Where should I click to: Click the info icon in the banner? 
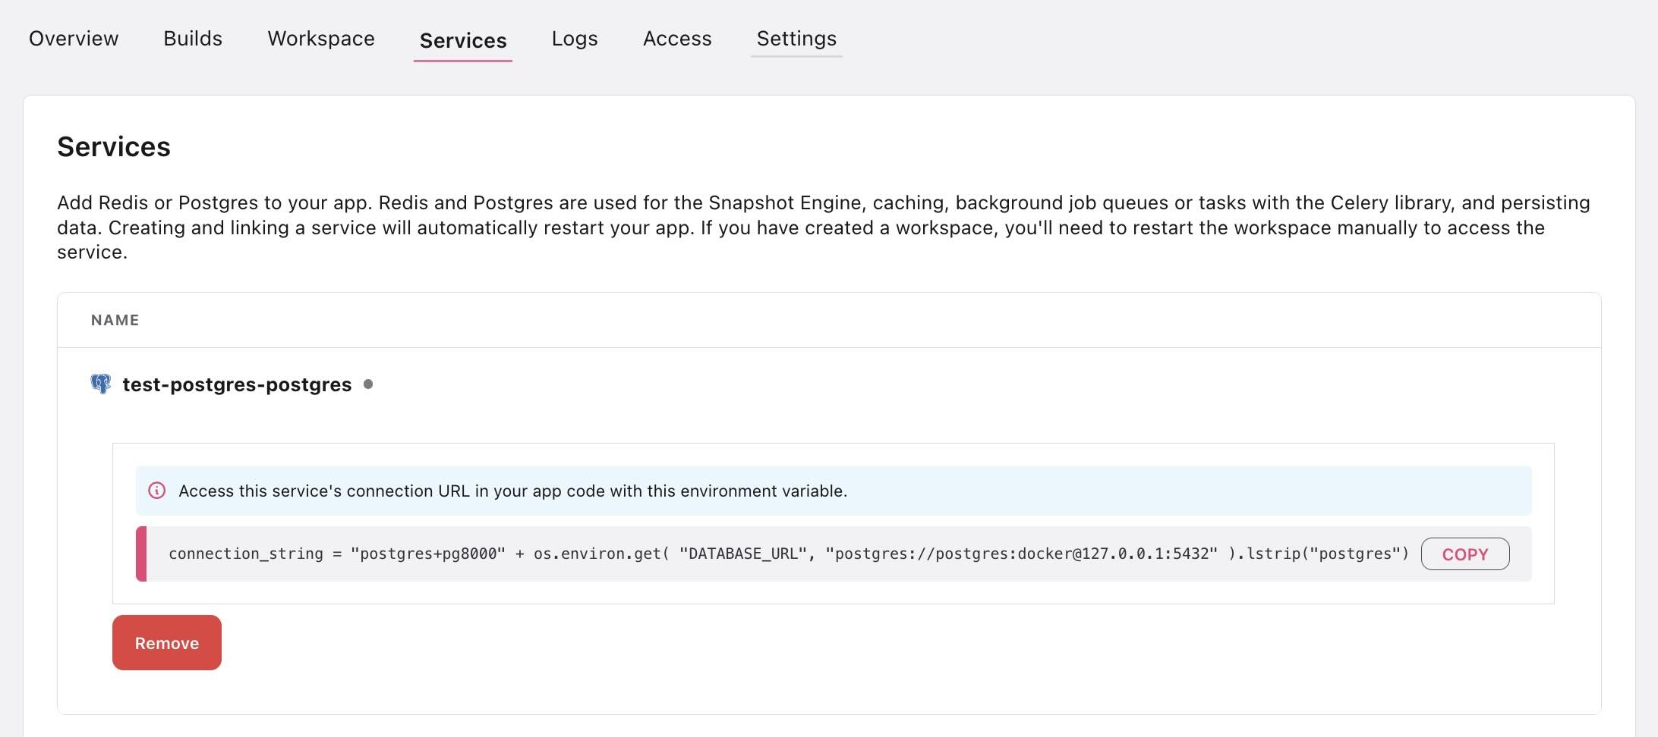coord(156,491)
